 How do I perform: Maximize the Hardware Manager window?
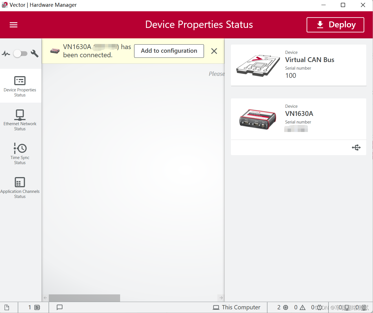(x=343, y=5)
